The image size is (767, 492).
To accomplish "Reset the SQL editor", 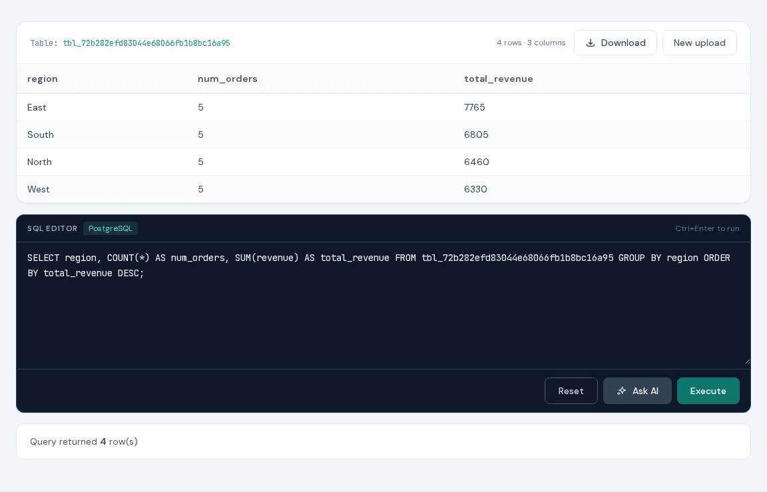I will click(571, 391).
